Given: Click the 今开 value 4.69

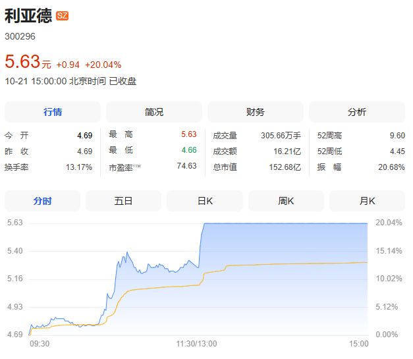Looking at the screenshot, I should click(x=84, y=136).
